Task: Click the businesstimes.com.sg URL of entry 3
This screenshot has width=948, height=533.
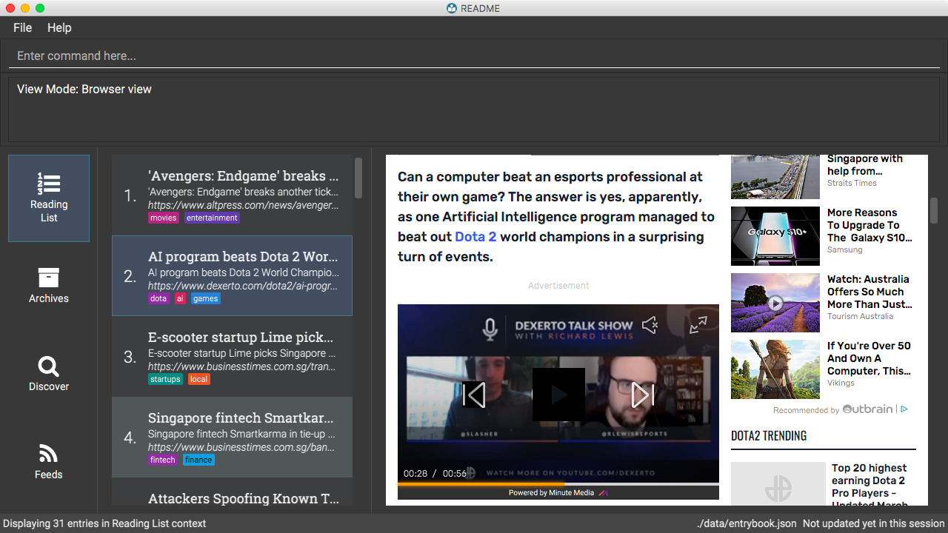Action: pyautogui.click(x=241, y=366)
